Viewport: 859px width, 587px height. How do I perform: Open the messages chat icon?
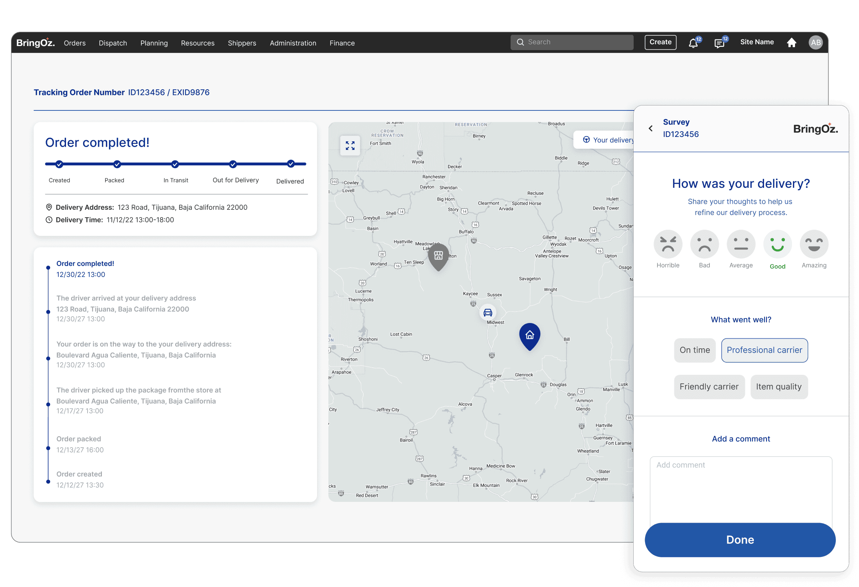tap(720, 43)
